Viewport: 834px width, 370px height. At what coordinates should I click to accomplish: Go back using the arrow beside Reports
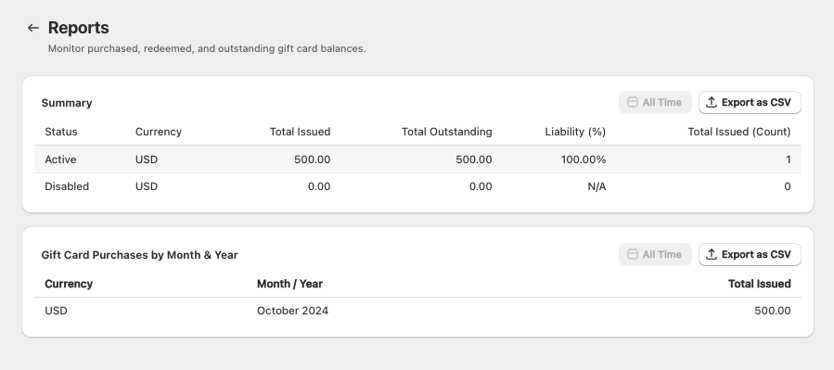[33, 28]
